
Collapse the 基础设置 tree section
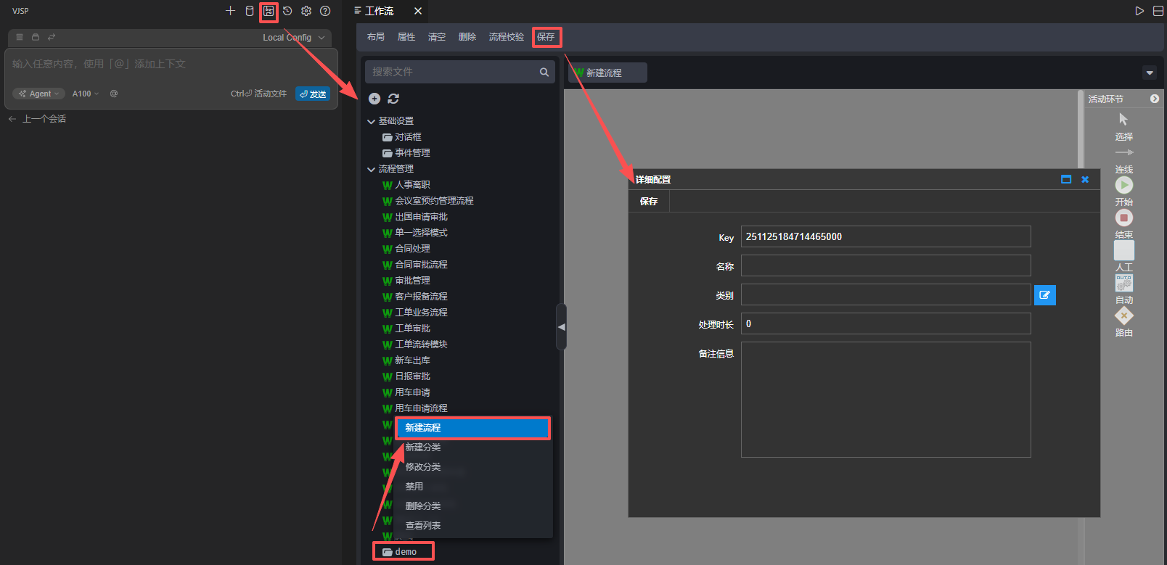click(372, 121)
